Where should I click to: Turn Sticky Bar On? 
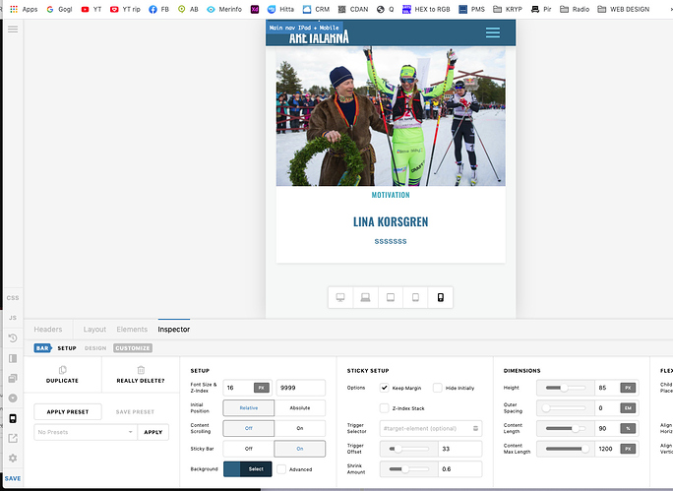(x=299, y=449)
